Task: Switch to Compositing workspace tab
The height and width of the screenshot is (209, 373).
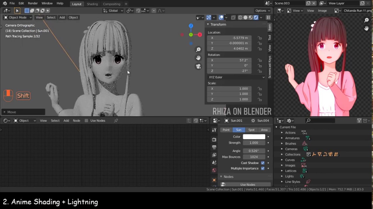Action: tap(112, 4)
